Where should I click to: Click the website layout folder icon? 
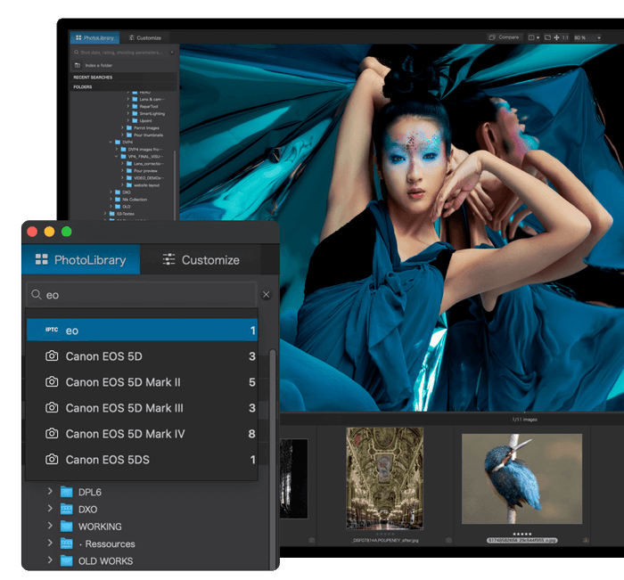[129, 185]
